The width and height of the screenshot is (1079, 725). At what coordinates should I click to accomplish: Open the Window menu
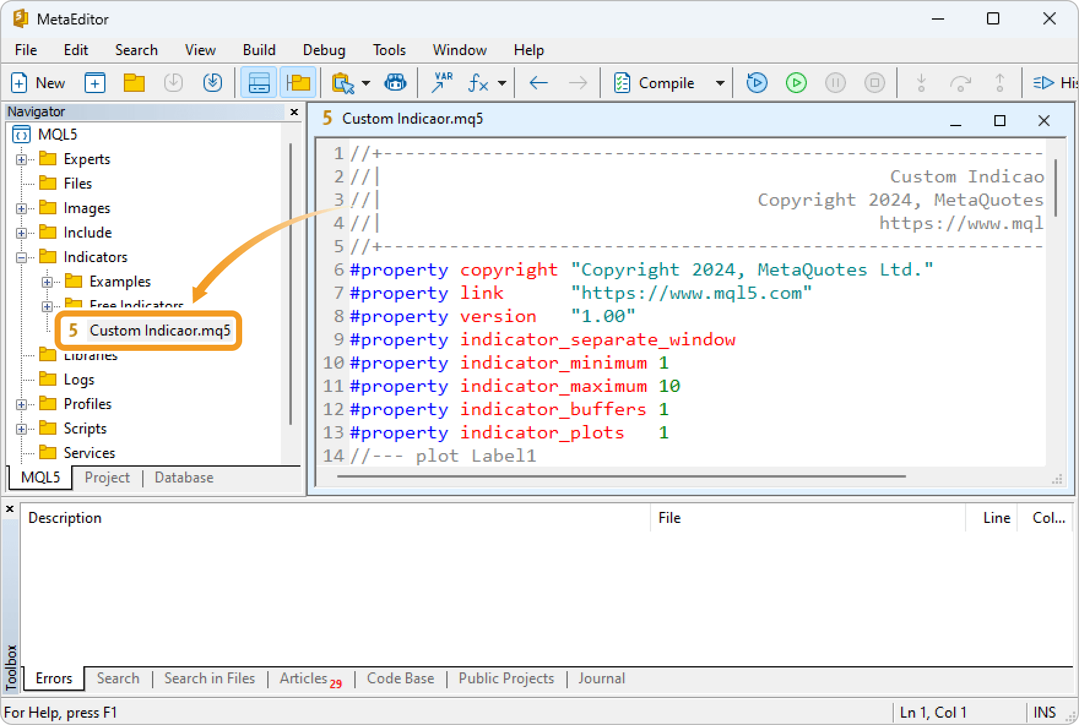click(460, 50)
